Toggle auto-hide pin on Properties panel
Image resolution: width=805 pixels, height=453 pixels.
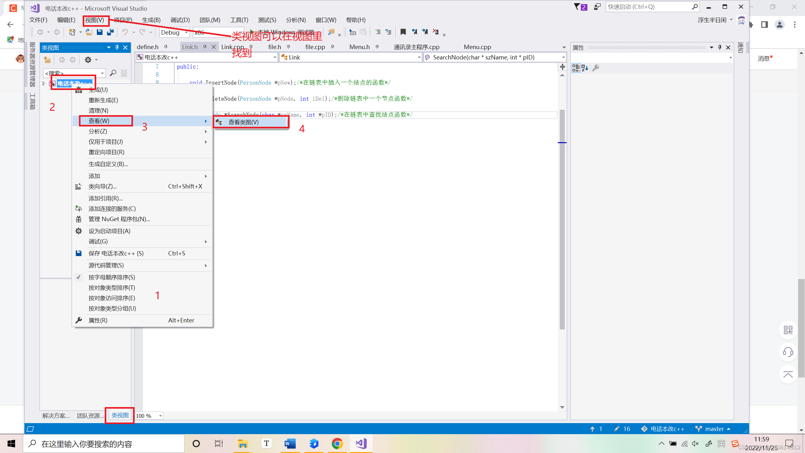click(x=720, y=48)
